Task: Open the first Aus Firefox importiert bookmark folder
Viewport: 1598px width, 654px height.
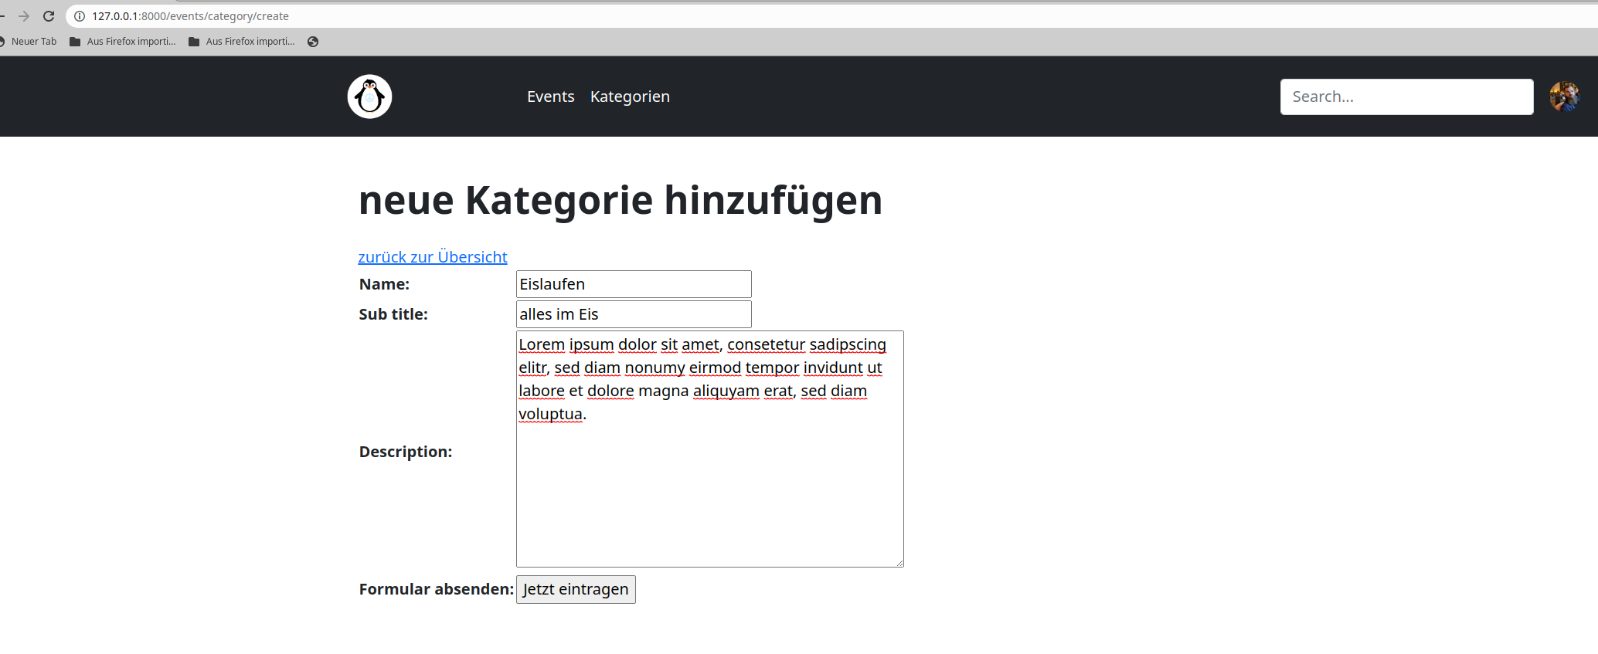Action: click(x=123, y=42)
